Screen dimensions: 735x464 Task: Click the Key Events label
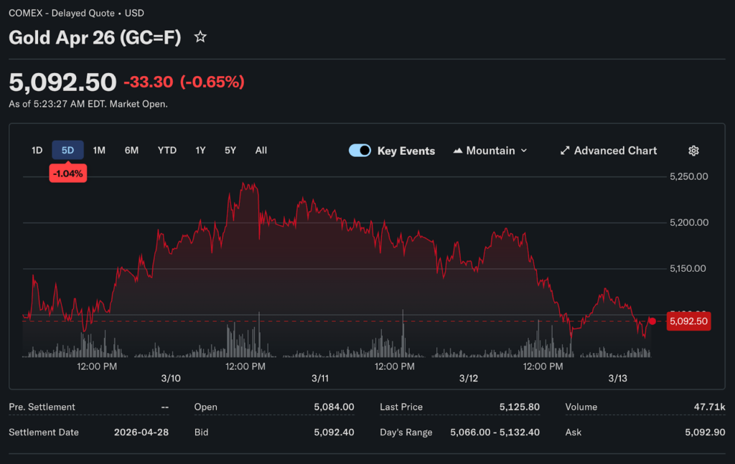click(x=406, y=151)
